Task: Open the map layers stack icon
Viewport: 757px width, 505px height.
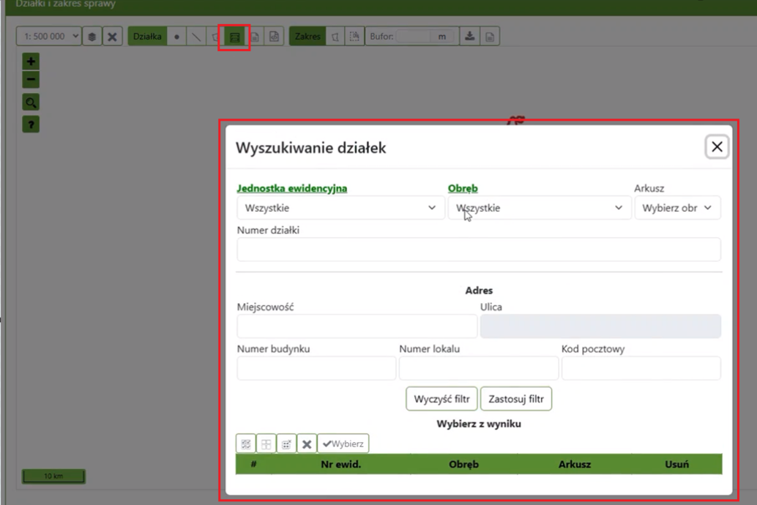Action: pyautogui.click(x=92, y=37)
